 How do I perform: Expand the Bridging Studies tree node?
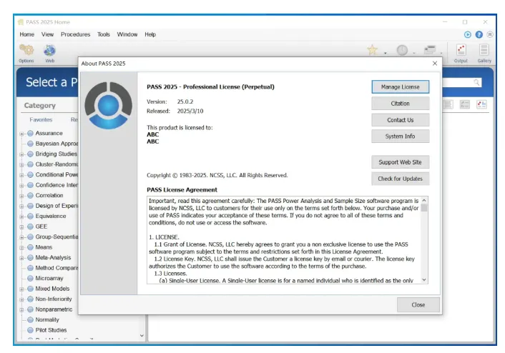pyautogui.click(x=21, y=154)
